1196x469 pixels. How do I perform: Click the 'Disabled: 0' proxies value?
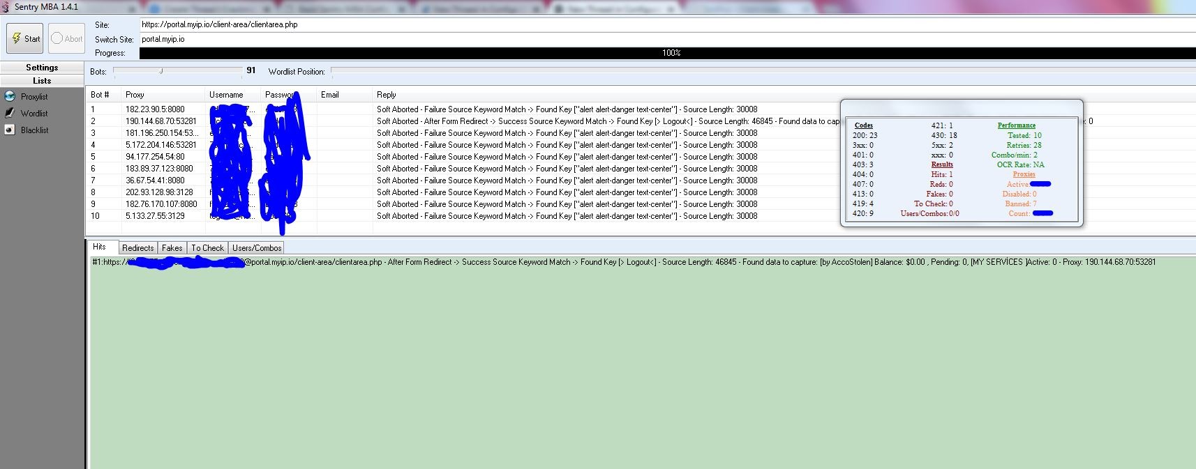click(1019, 194)
